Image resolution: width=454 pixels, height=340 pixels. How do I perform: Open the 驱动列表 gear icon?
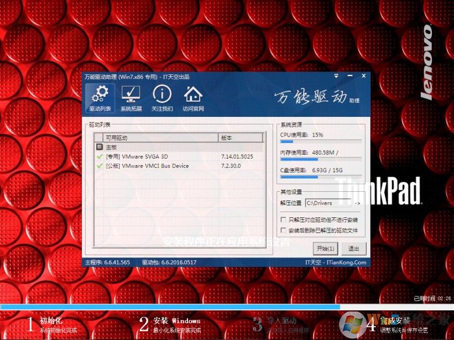(100, 98)
